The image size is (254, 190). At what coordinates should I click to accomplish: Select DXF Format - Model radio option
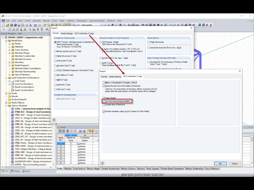[101, 42]
